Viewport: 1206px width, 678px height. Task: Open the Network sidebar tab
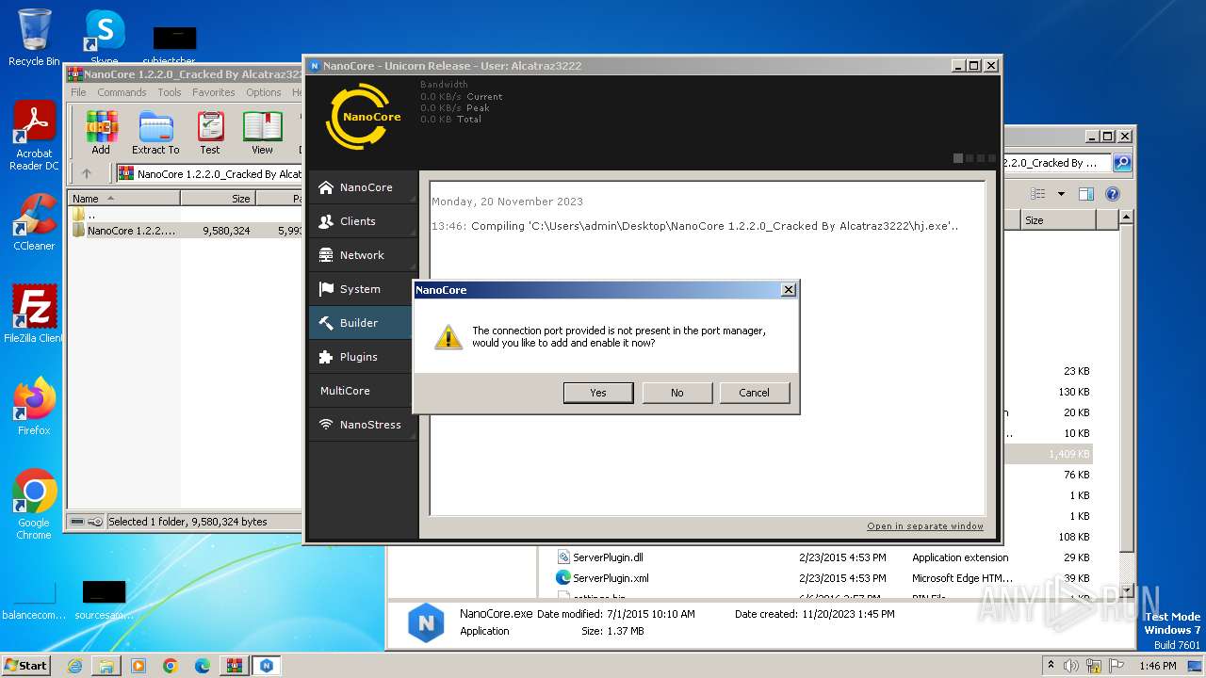point(363,255)
